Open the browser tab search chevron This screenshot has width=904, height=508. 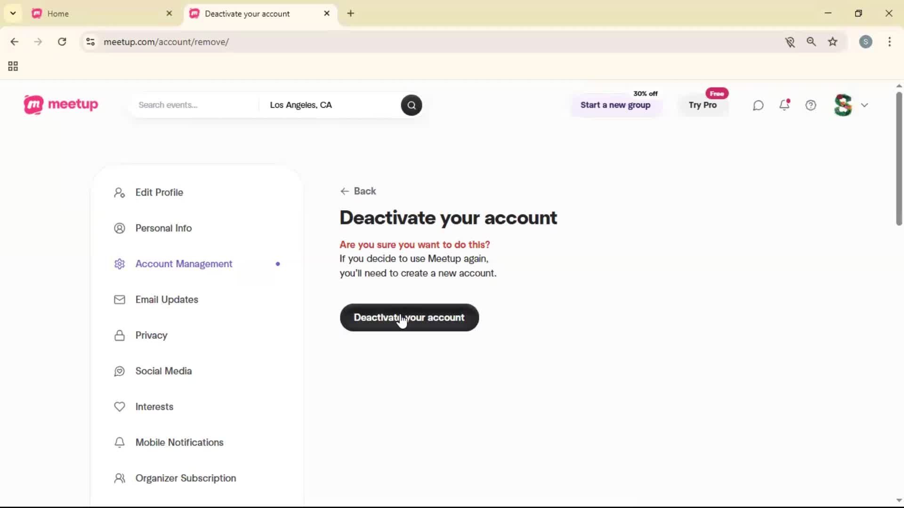[x=13, y=13]
